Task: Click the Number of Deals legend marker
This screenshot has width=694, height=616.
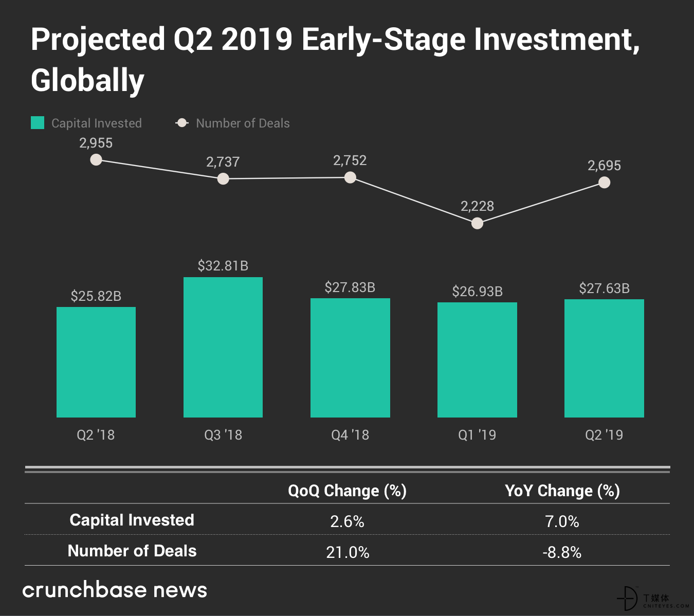Action: click(x=182, y=123)
